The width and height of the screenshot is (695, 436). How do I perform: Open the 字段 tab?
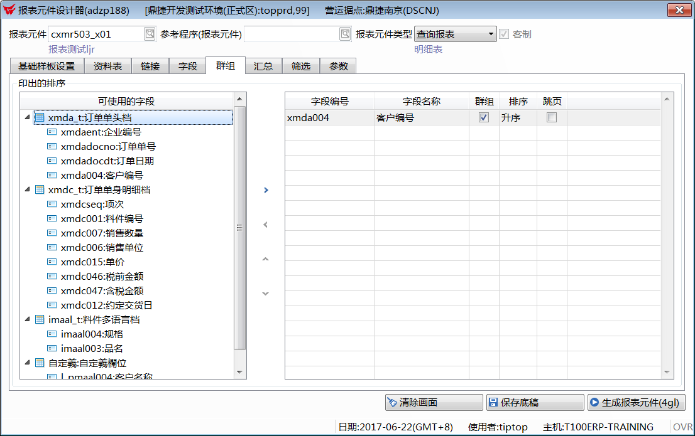click(x=188, y=66)
